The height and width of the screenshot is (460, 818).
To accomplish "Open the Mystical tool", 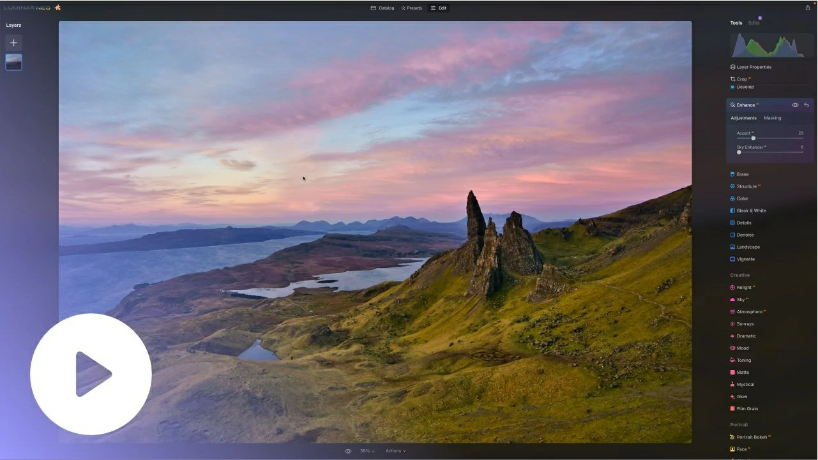I will point(742,385).
